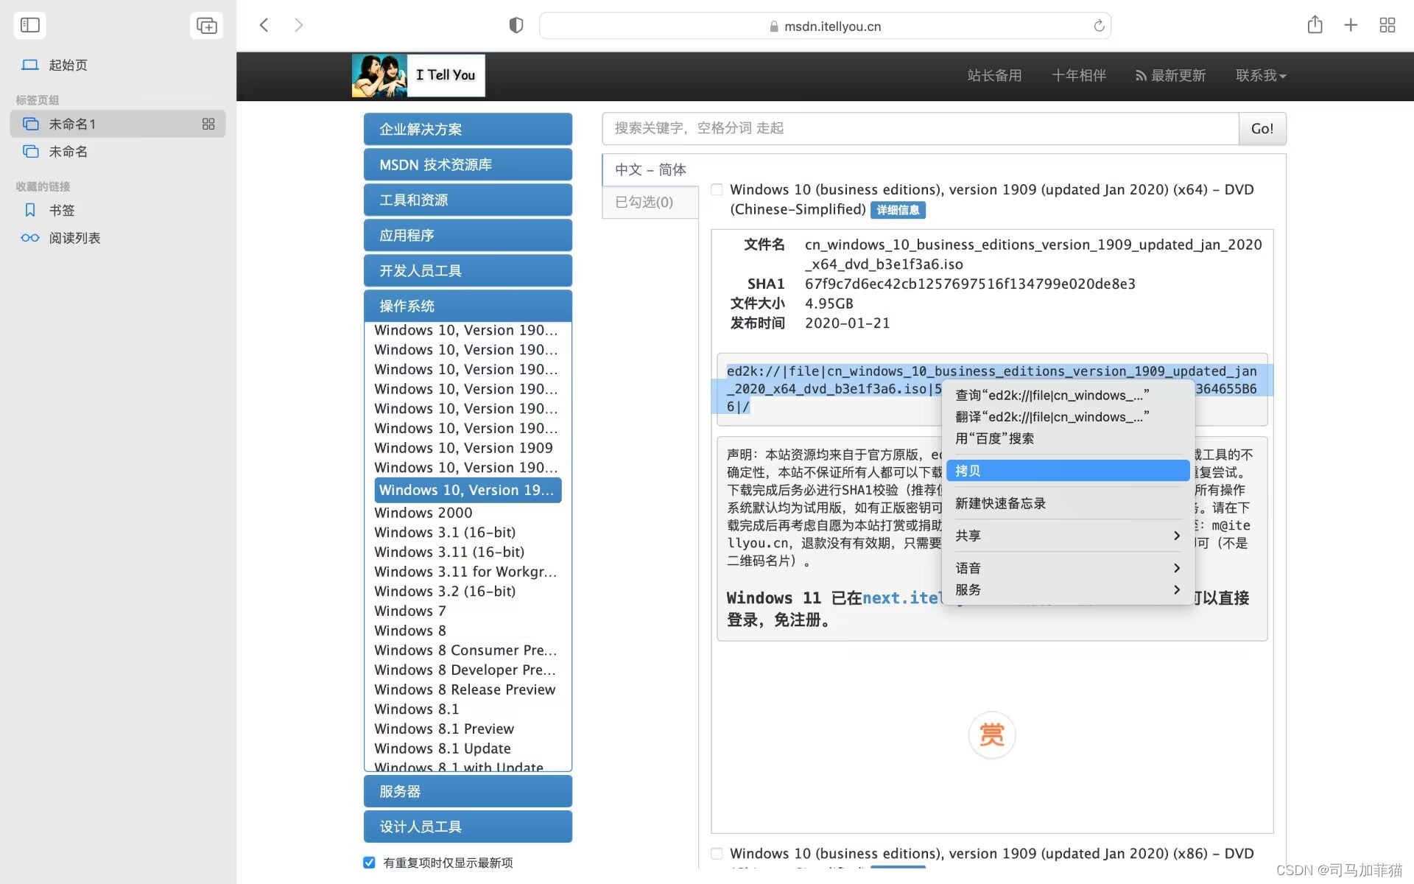This screenshot has width=1414, height=884.
Task: Switch to the 已勾选(0) tab
Action: (x=644, y=202)
